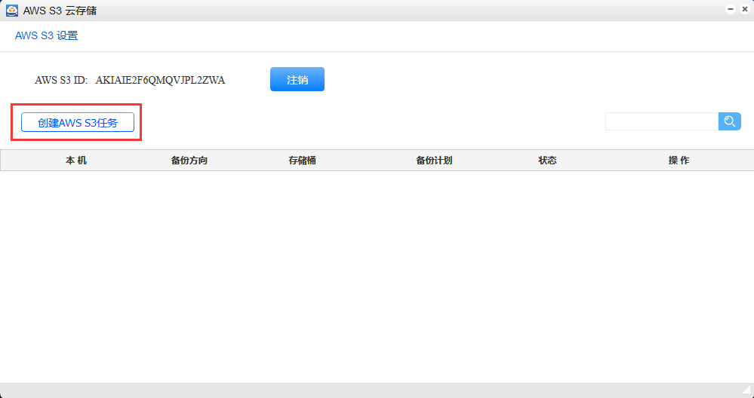The image size is (754, 398).
Task: Click the AWS S3 云存储 window title
Action: [60, 10]
